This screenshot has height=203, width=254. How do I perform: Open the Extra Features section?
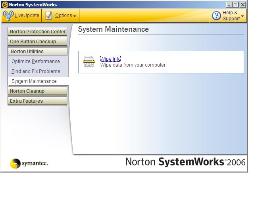pos(37,101)
